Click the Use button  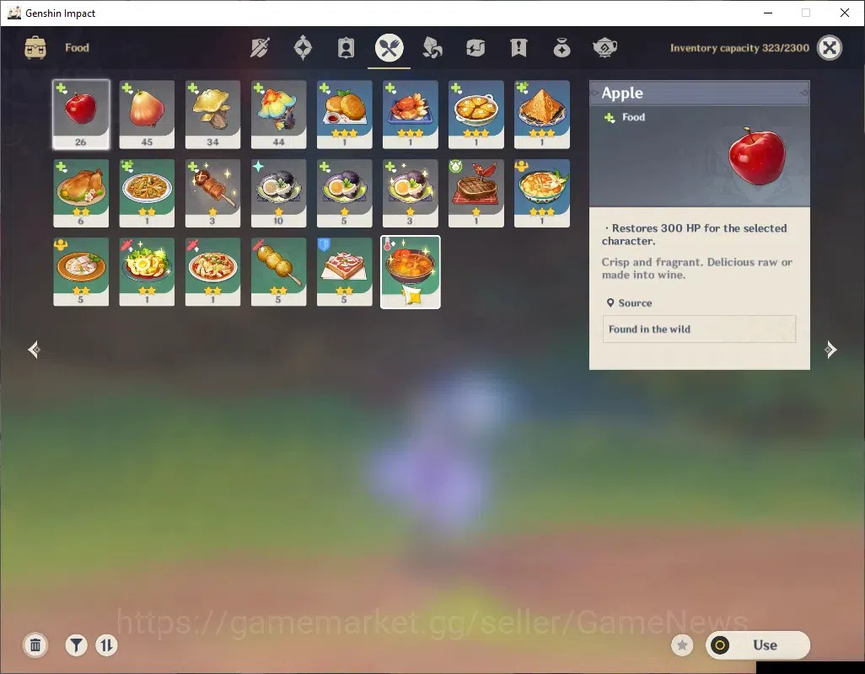[758, 645]
